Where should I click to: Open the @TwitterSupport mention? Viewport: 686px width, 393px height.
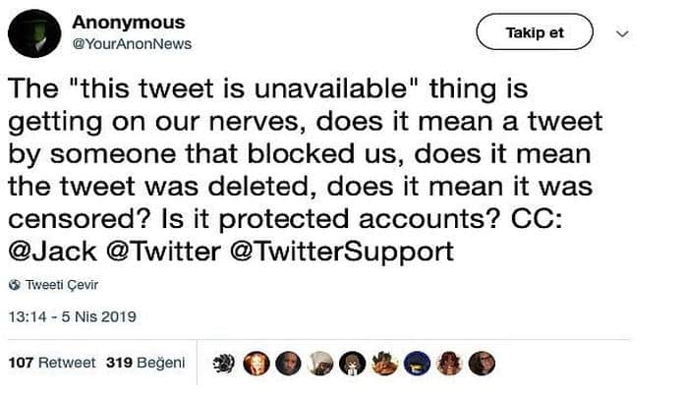click(340, 252)
